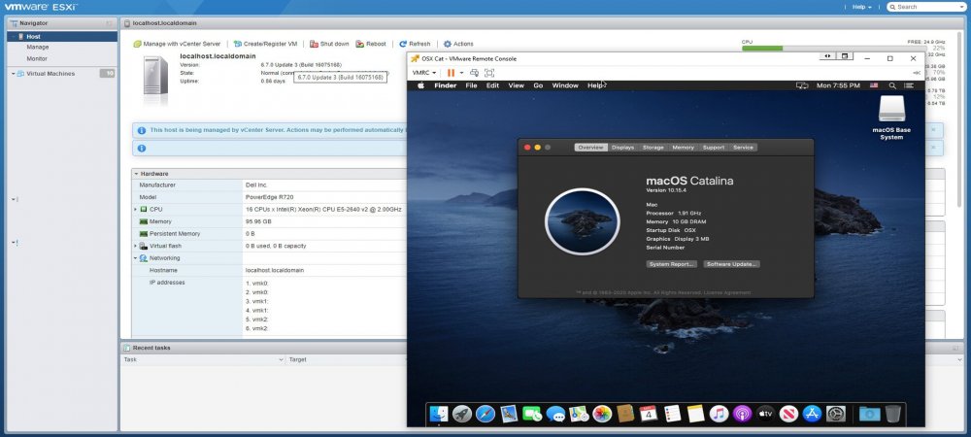Switch to the Memory tab
Image resolution: width=971 pixels, height=437 pixels.
pos(683,148)
